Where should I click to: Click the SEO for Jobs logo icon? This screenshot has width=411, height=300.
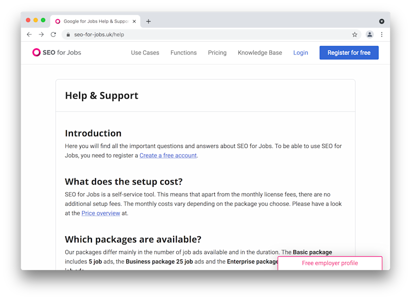coord(36,52)
